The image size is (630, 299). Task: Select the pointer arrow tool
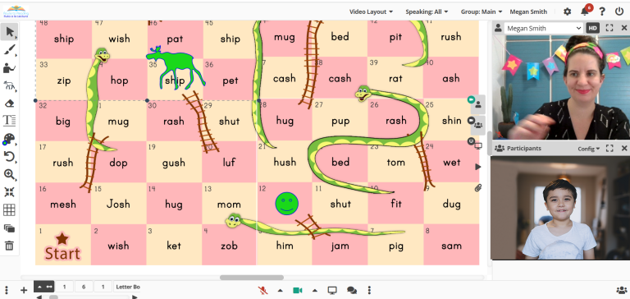9,31
